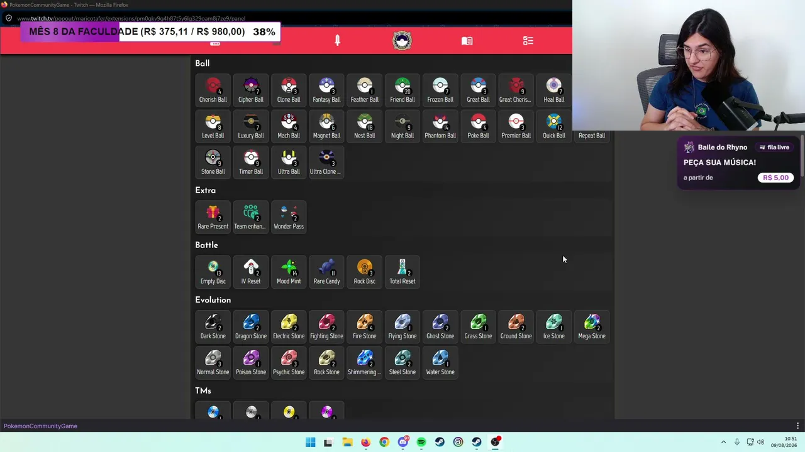Click the Ultra Ball item
The width and height of the screenshot is (805, 452).
tap(289, 163)
